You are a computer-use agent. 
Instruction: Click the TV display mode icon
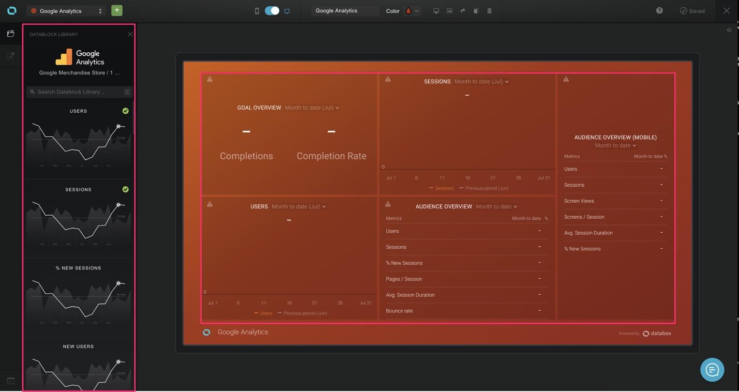tap(436, 11)
